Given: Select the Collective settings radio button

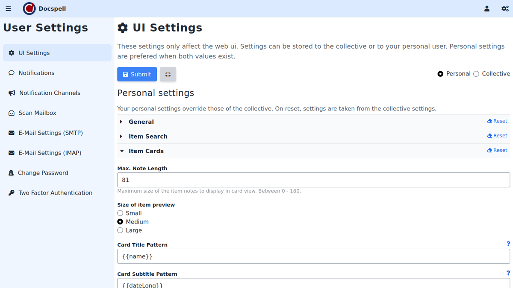Looking at the screenshot, I should pyautogui.click(x=476, y=74).
